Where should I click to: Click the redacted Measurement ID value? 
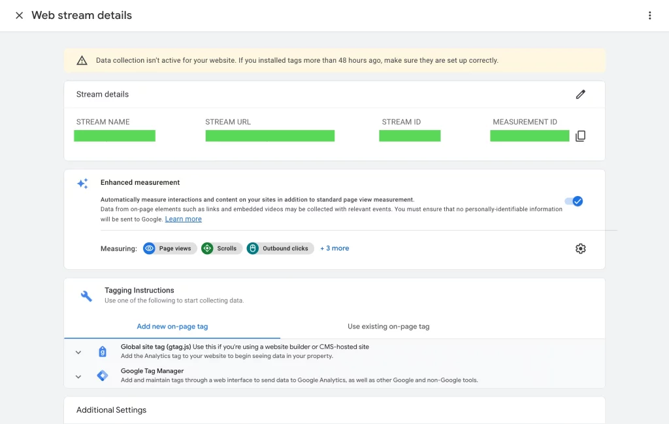click(x=529, y=136)
